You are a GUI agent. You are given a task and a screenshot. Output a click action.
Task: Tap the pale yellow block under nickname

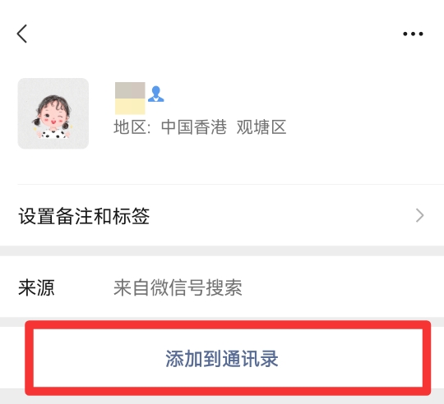tap(130, 106)
